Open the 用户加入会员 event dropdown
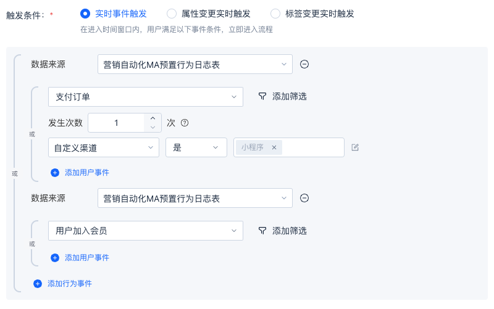The width and height of the screenshot is (494, 309). [x=146, y=231]
